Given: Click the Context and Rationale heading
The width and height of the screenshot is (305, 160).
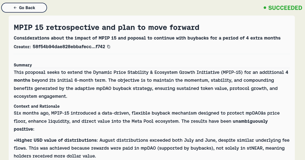Looking at the screenshot, I should pyautogui.click(x=37, y=106).
